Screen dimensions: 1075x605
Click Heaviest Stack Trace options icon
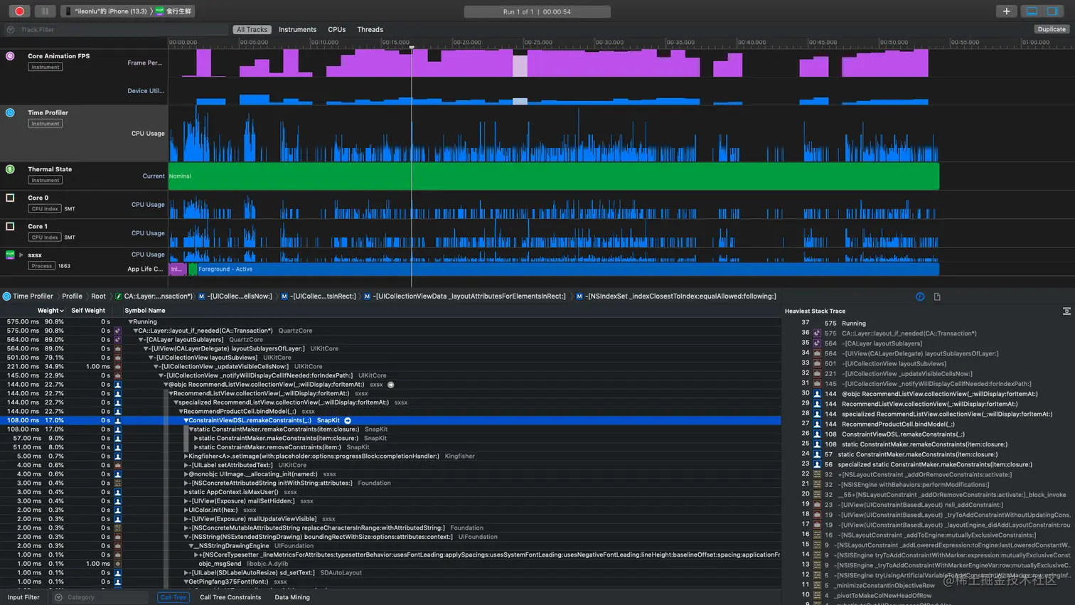coord(1066,311)
